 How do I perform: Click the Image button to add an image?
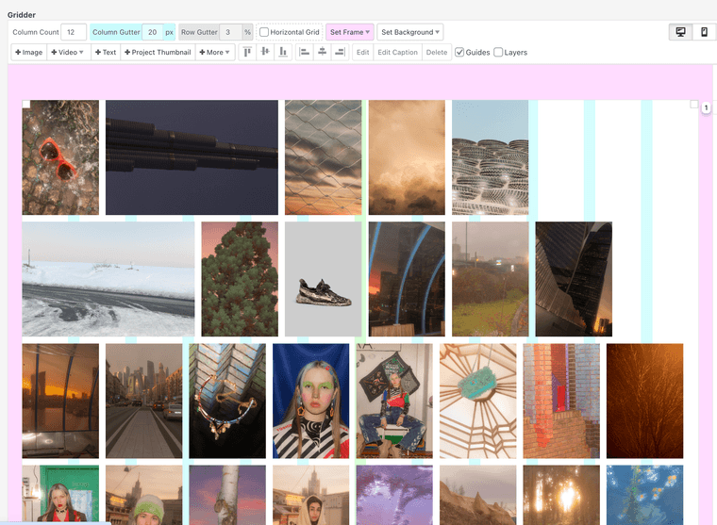click(29, 52)
